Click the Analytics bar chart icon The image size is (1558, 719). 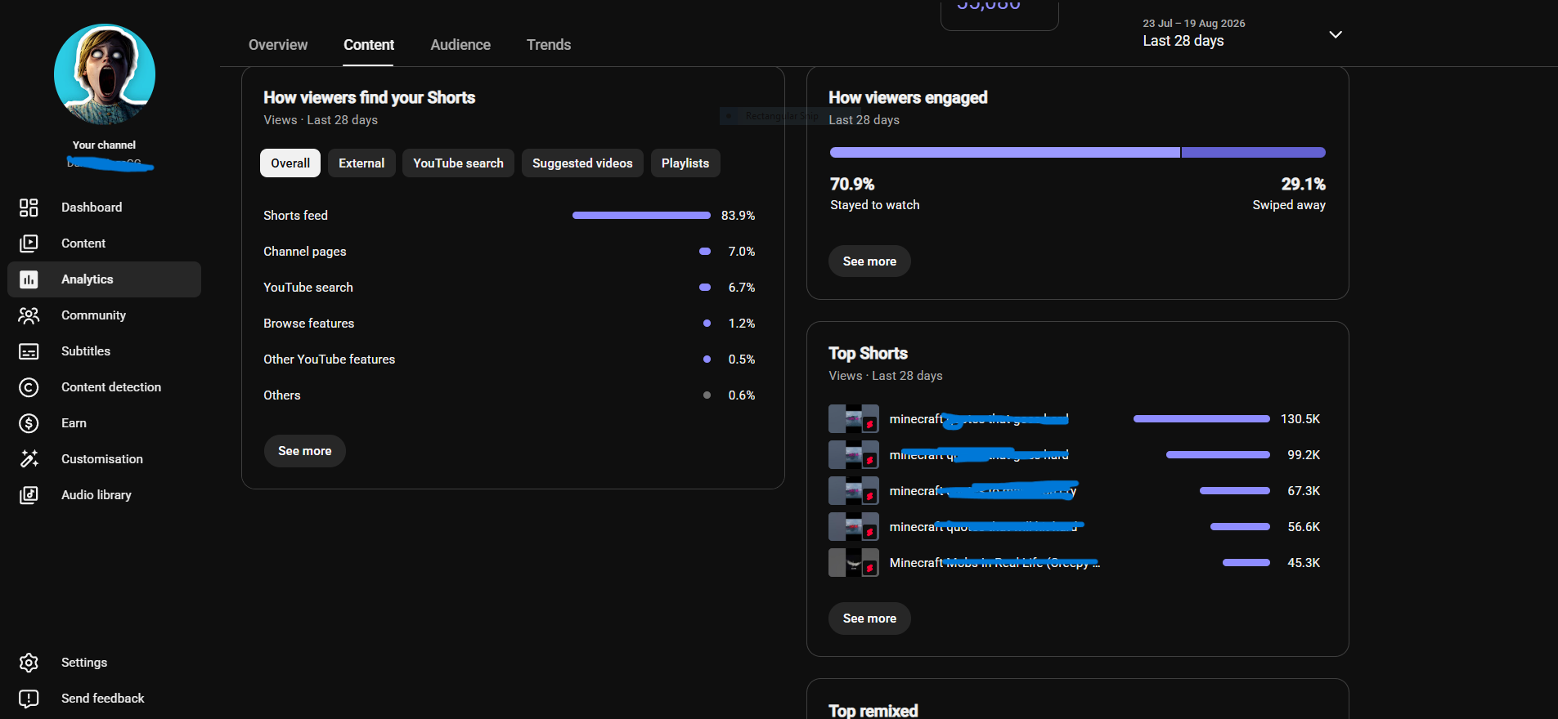coord(29,279)
